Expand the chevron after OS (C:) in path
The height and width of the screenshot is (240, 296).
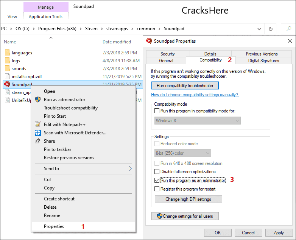pos(34,29)
